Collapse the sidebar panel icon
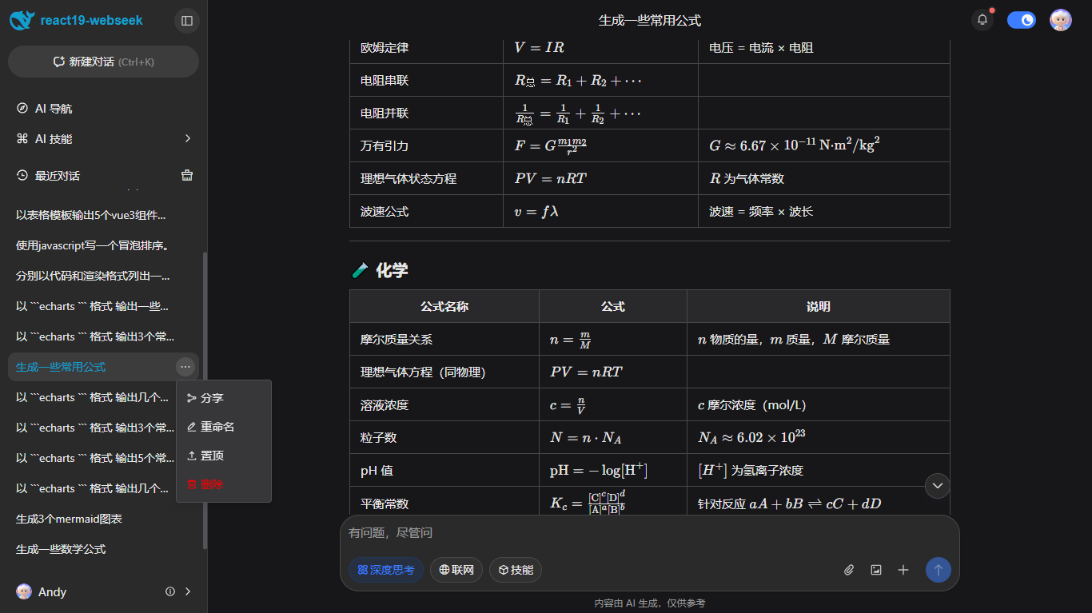The image size is (1092, 613). click(x=187, y=21)
